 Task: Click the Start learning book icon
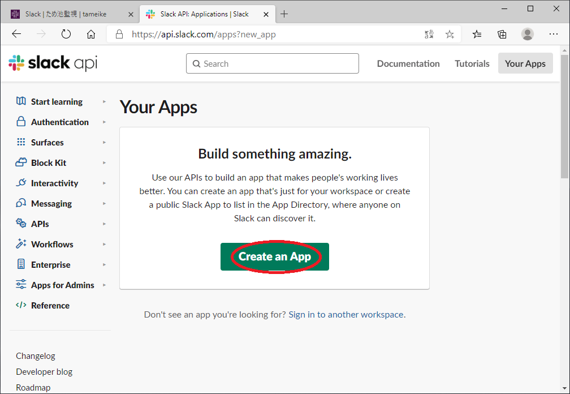[x=21, y=101]
